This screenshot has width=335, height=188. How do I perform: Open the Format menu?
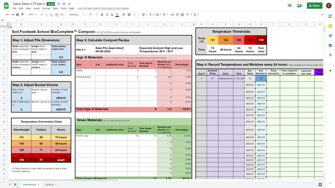click(x=46, y=9)
